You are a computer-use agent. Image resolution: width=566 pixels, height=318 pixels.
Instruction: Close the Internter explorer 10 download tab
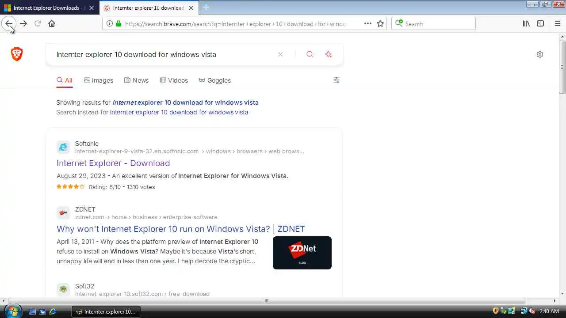coord(191,8)
